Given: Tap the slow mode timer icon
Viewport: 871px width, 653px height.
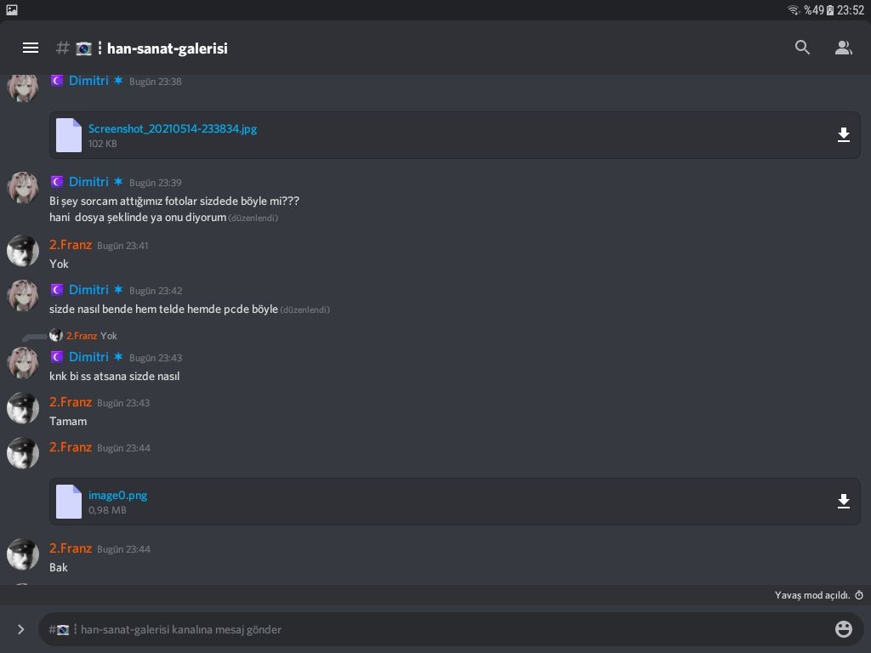Looking at the screenshot, I should (x=859, y=595).
